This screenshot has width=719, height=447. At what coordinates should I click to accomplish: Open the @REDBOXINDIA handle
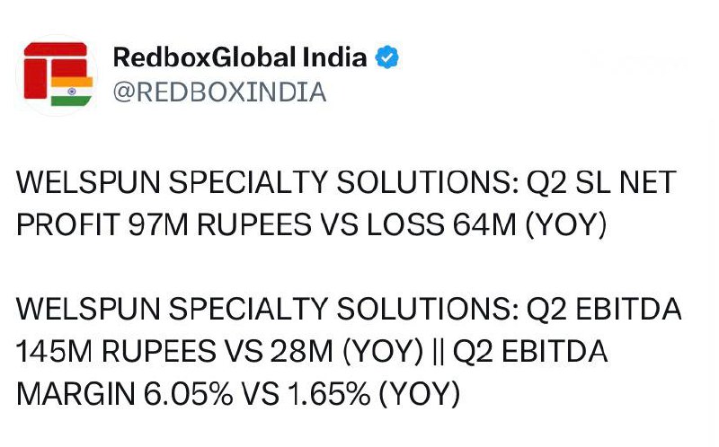(218, 92)
